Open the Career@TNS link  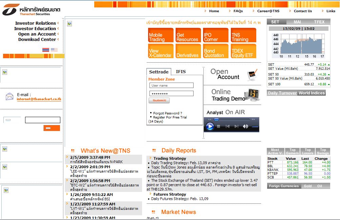pyautogui.click(x=268, y=11)
